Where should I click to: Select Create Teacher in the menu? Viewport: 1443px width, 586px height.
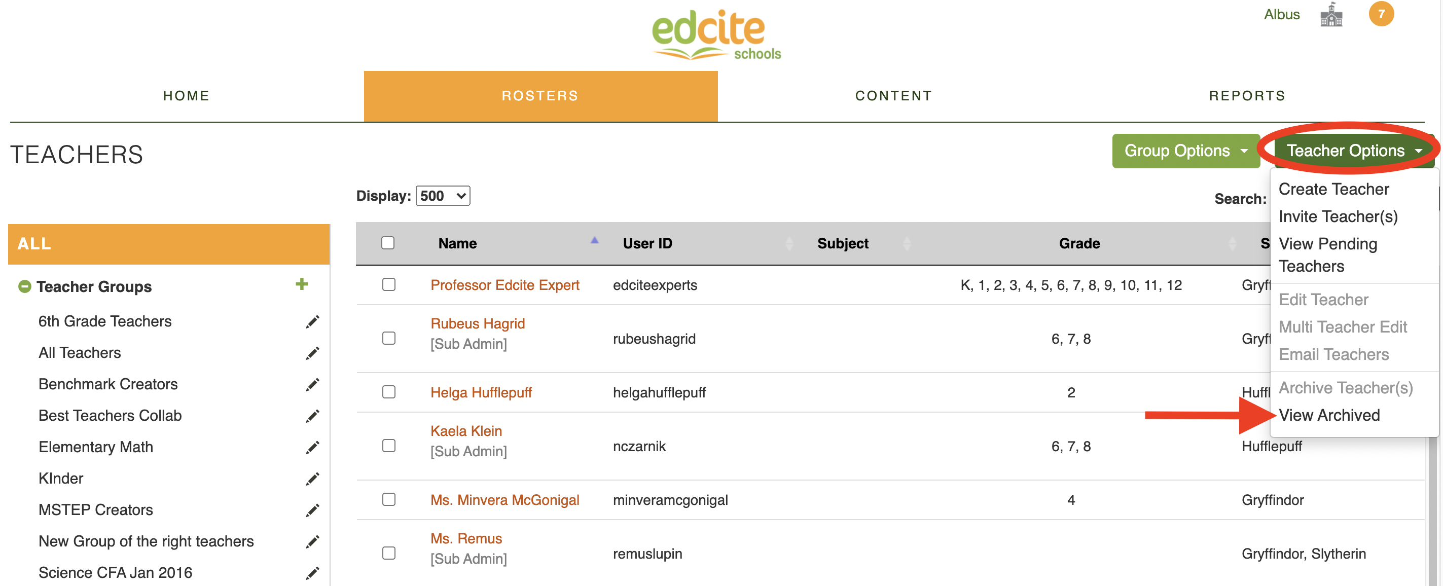1333,190
